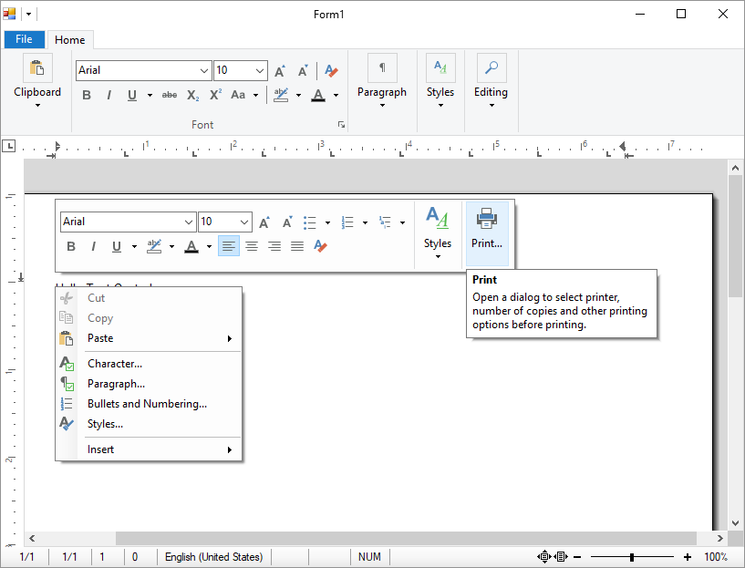Toggle Align Right in the mini toolbar

pos(274,246)
